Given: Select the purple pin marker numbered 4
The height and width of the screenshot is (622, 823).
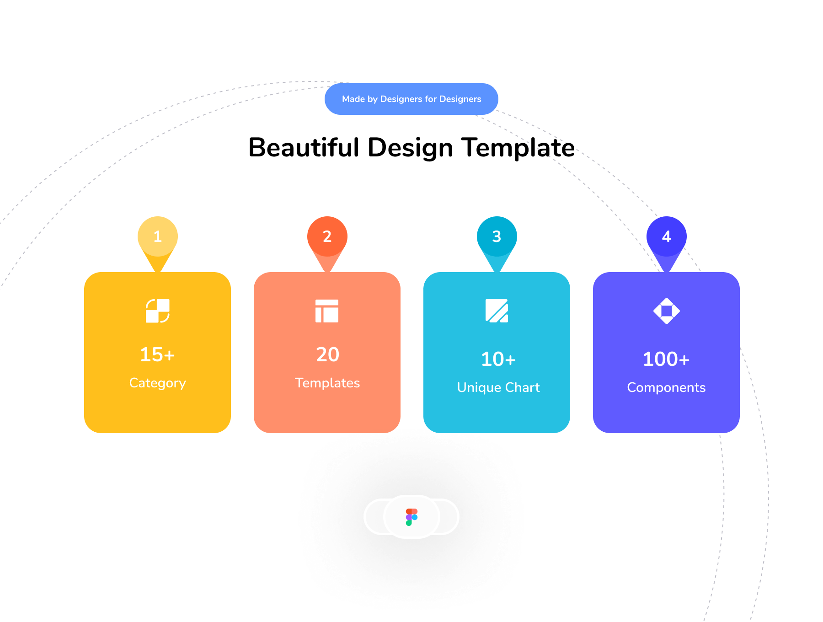Looking at the screenshot, I should coord(666,237).
